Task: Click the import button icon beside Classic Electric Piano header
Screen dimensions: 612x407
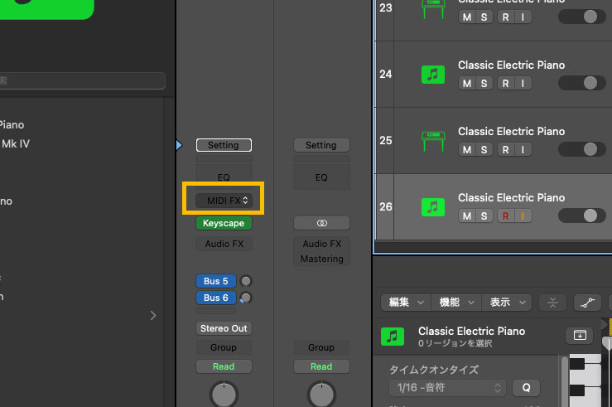Action: [580, 335]
